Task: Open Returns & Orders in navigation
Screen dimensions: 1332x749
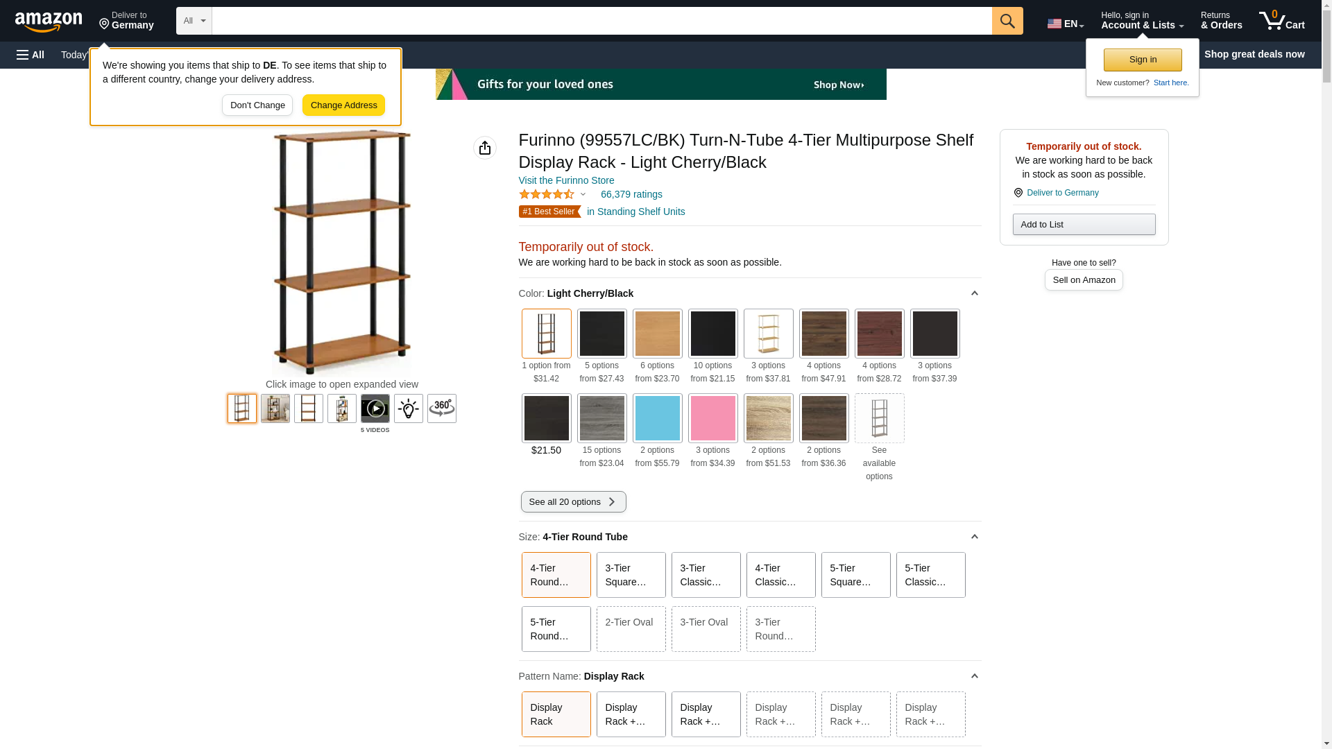Action: [x=1221, y=21]
